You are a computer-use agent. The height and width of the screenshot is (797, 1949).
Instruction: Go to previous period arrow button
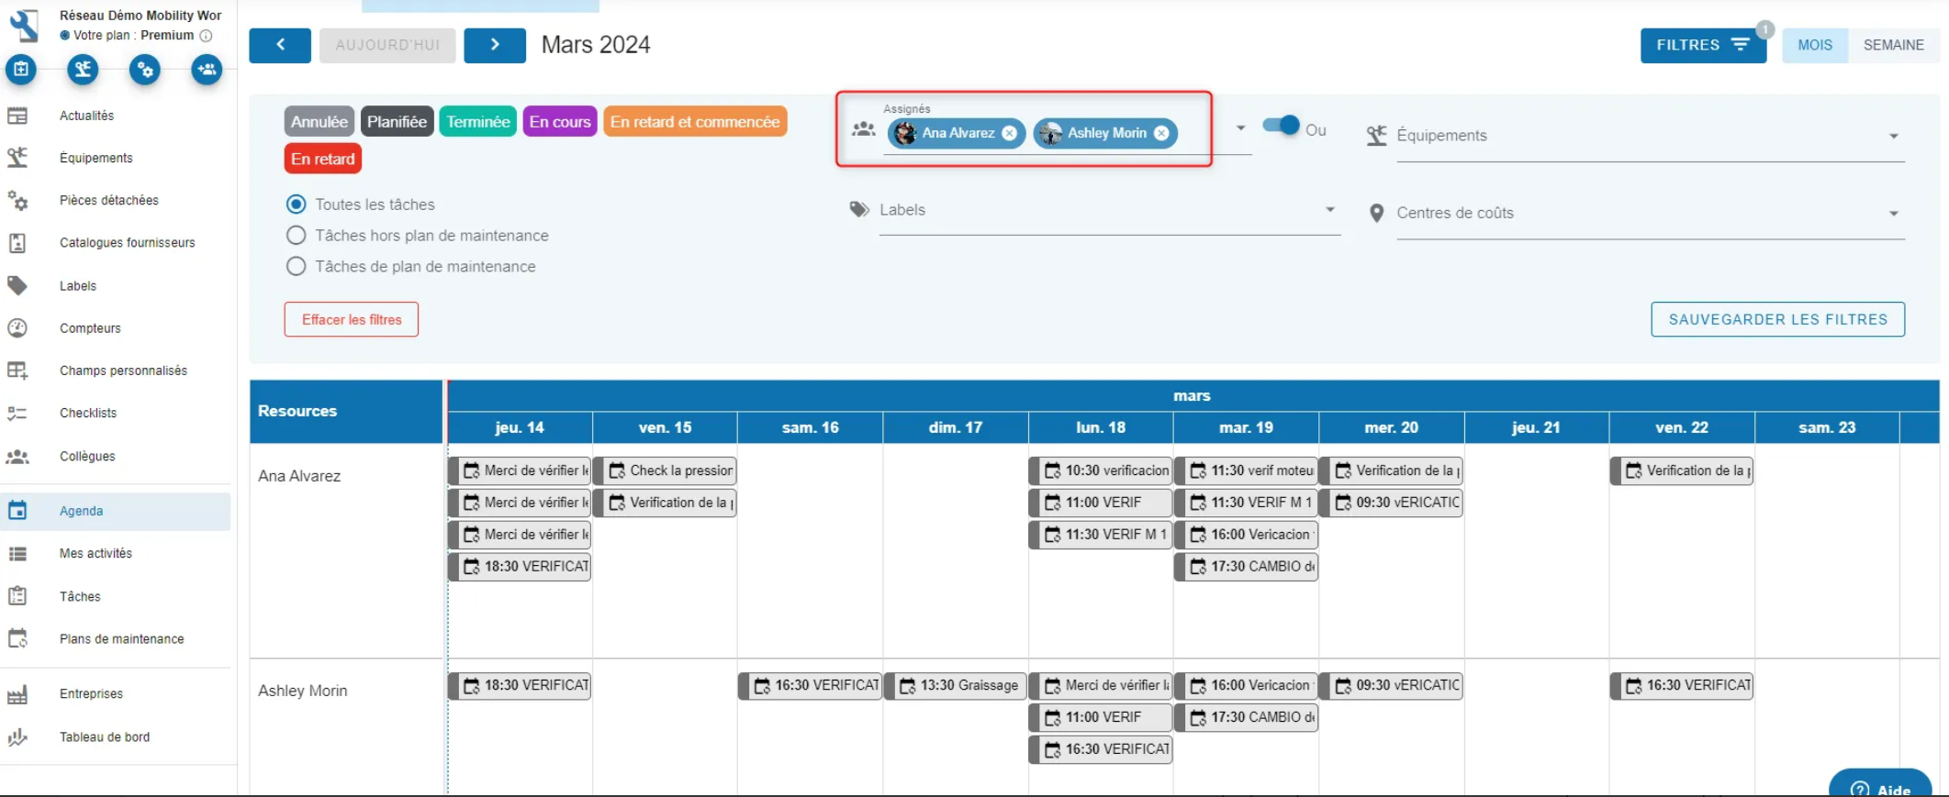click(x=280, y=45)
